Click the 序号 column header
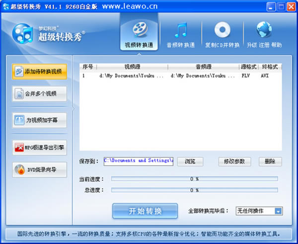The width and height of the screenshot is (298, 244). pyautogui.click(x=88, y=67)
